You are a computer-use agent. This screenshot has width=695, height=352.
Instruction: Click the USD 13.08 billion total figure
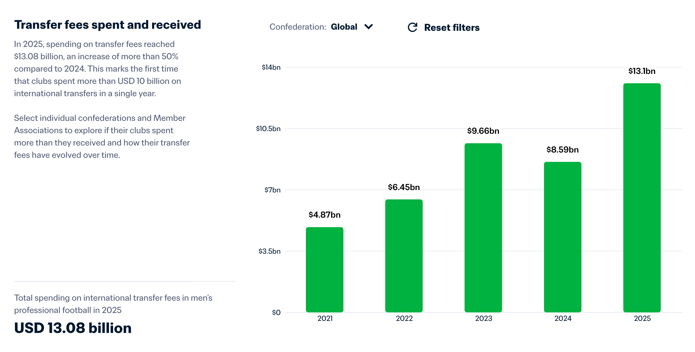click(x=73, y=328)
